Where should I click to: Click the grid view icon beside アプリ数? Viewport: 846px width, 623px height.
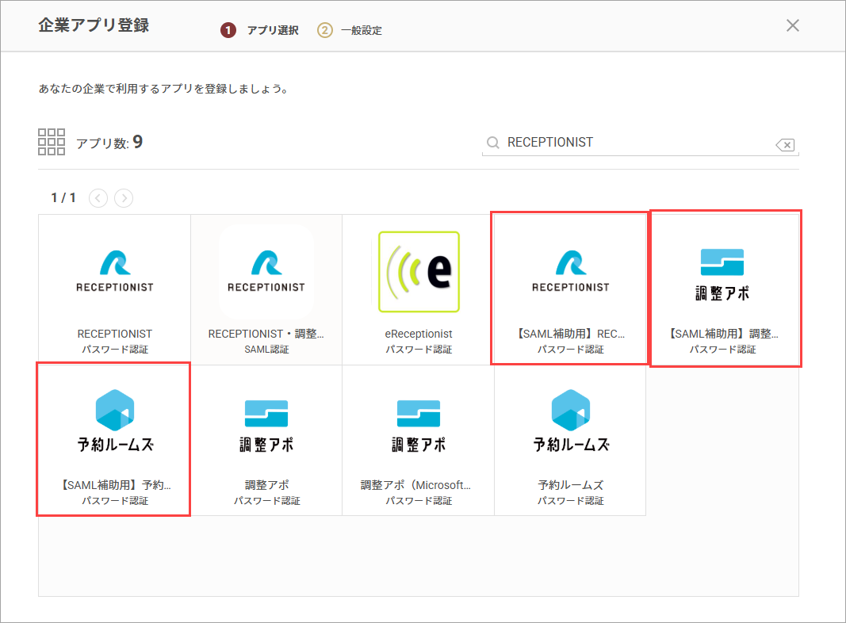tap(52, 142)
